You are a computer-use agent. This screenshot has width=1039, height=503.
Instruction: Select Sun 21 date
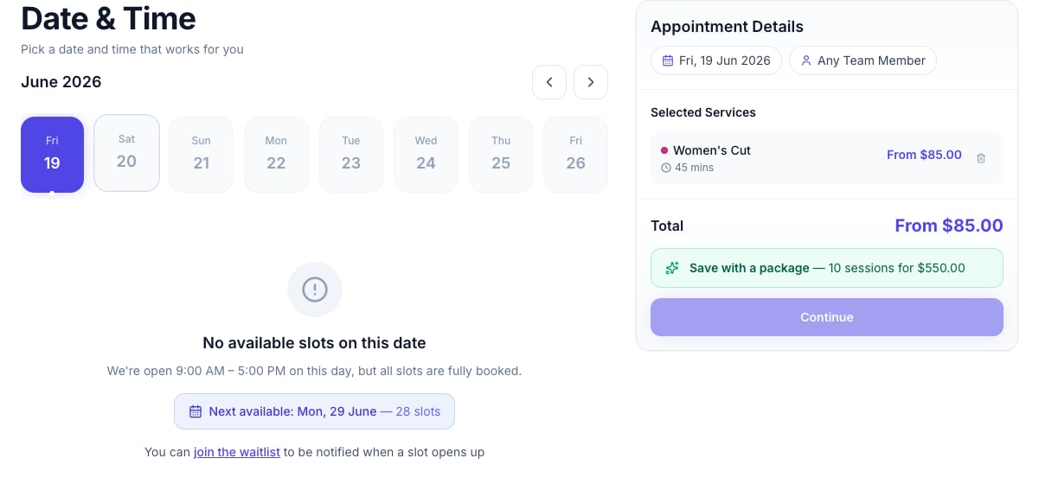tap(202, 154)
